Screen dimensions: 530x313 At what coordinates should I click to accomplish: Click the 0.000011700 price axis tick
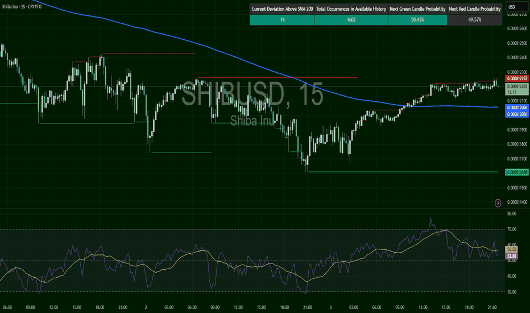point(517,159)
